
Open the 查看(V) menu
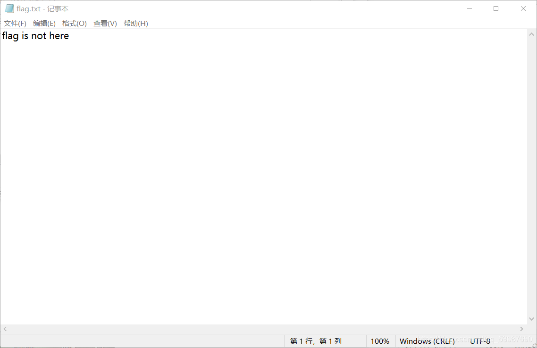point(105,23)
